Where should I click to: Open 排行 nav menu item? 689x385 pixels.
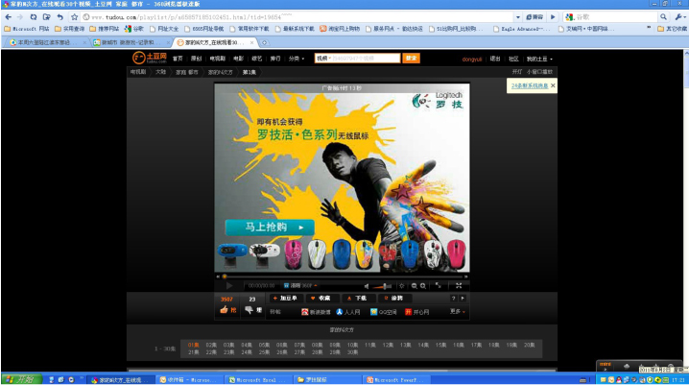[275, 59]
